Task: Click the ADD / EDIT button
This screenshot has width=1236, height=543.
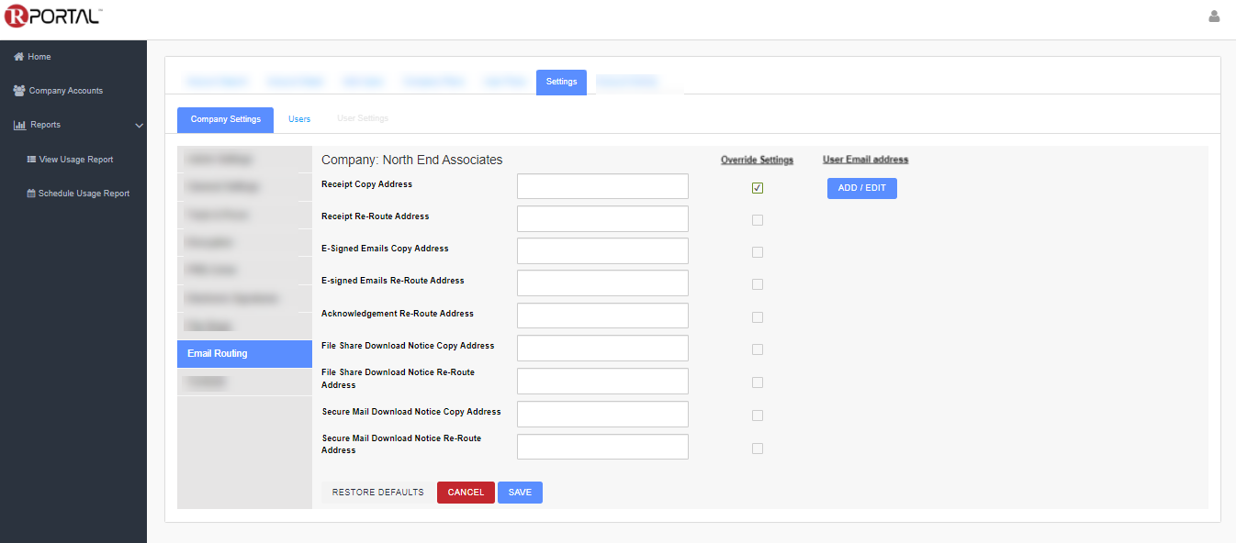Action: click(x=861, y=188)
